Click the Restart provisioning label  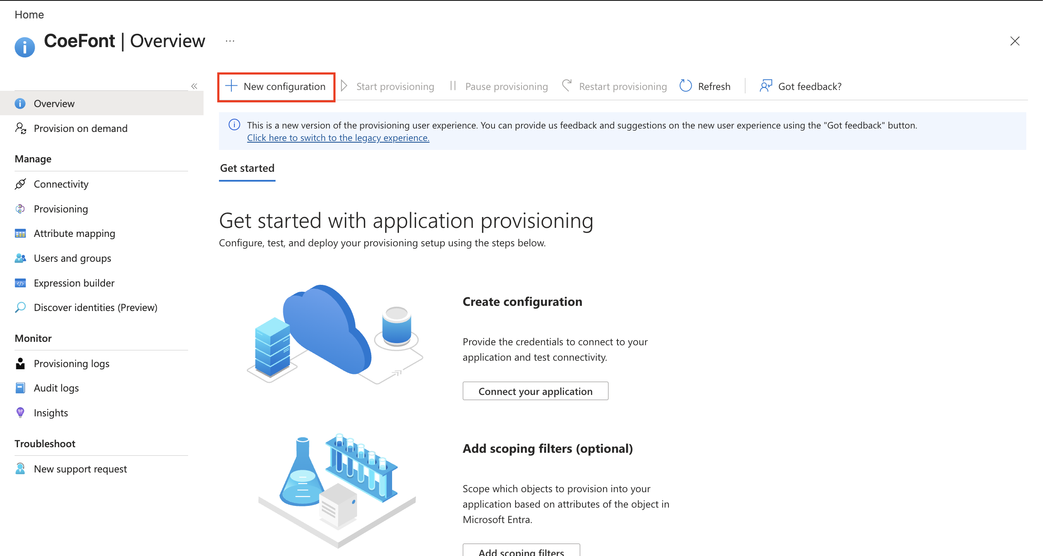623,87
